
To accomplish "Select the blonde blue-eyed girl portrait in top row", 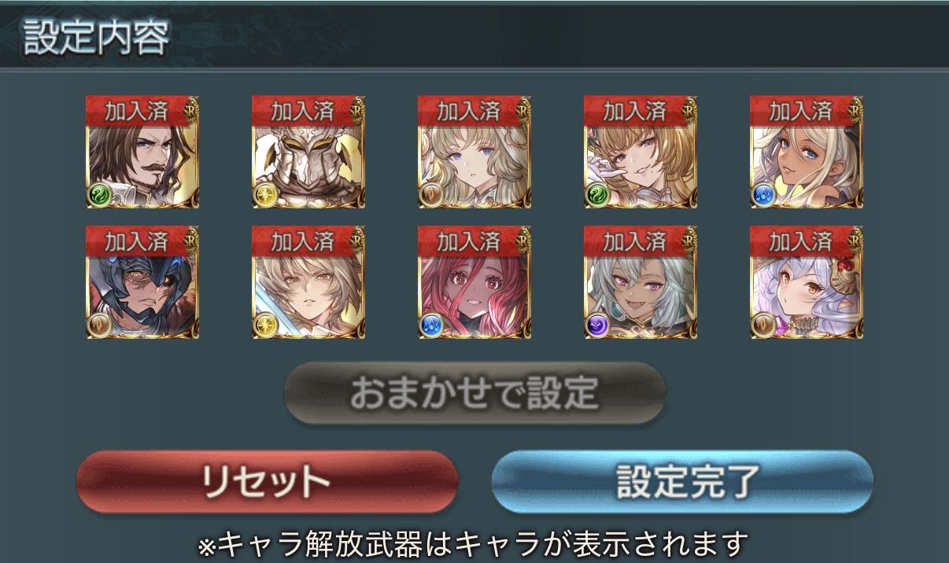I will 474,152.
